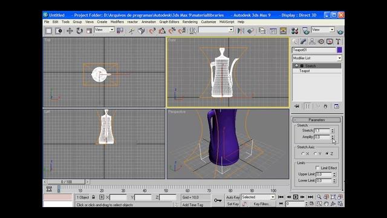Image resolution: width=387 pixels, height=218 pixels.
Task: Remove modifier with the trash icon
Action: coord(325,107)
